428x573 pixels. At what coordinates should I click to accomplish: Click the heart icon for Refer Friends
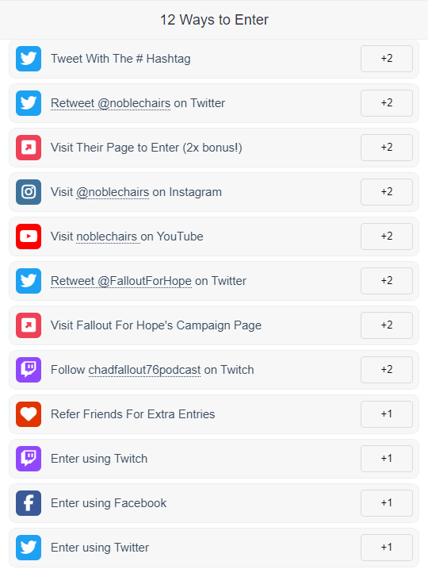29,414
